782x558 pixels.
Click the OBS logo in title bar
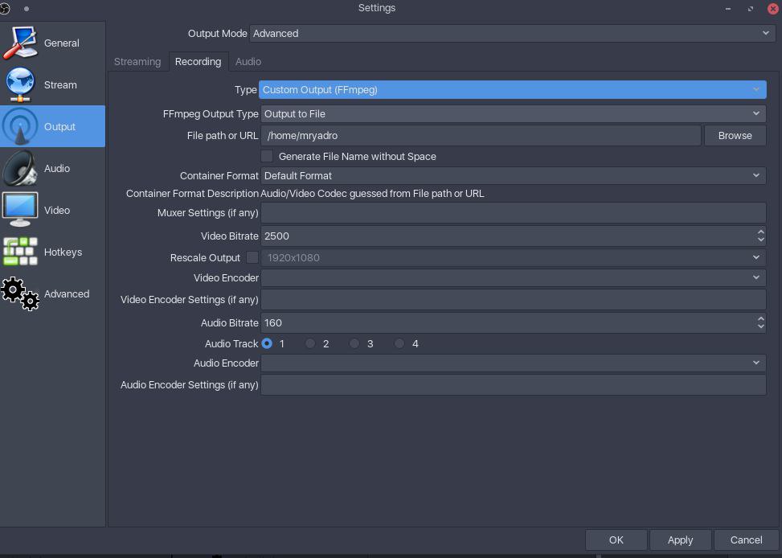coord(5,8)
